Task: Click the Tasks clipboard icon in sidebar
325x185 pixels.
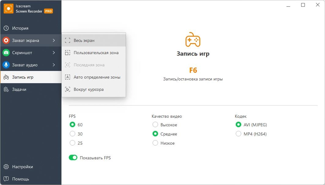Action: tap(6, 89)
